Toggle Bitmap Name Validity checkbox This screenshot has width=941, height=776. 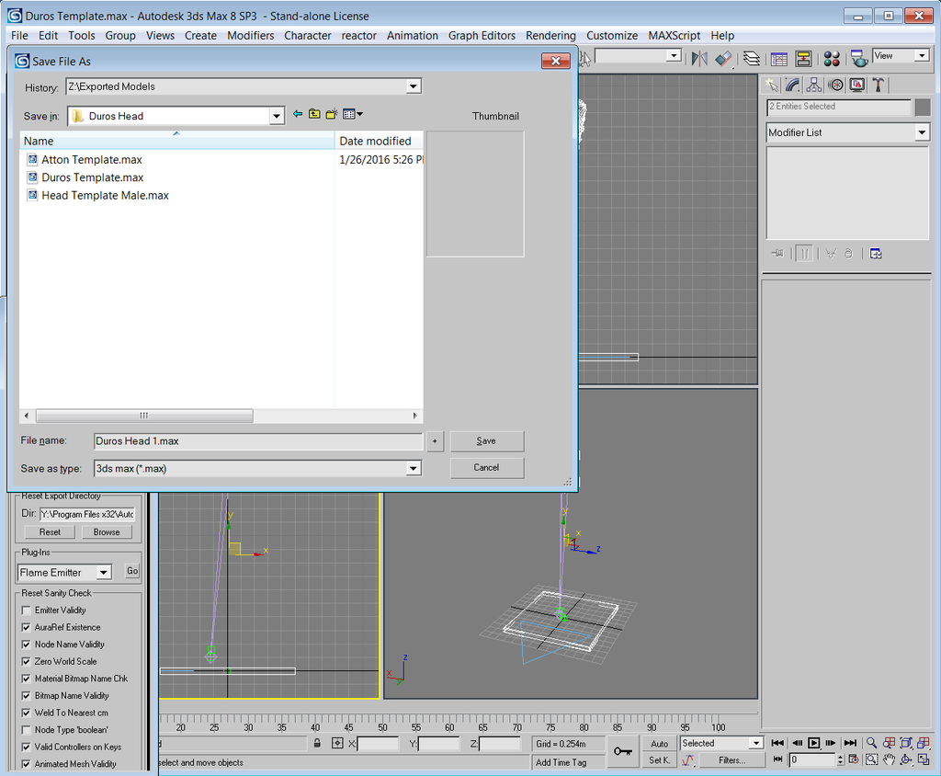(x=26, y=695)
